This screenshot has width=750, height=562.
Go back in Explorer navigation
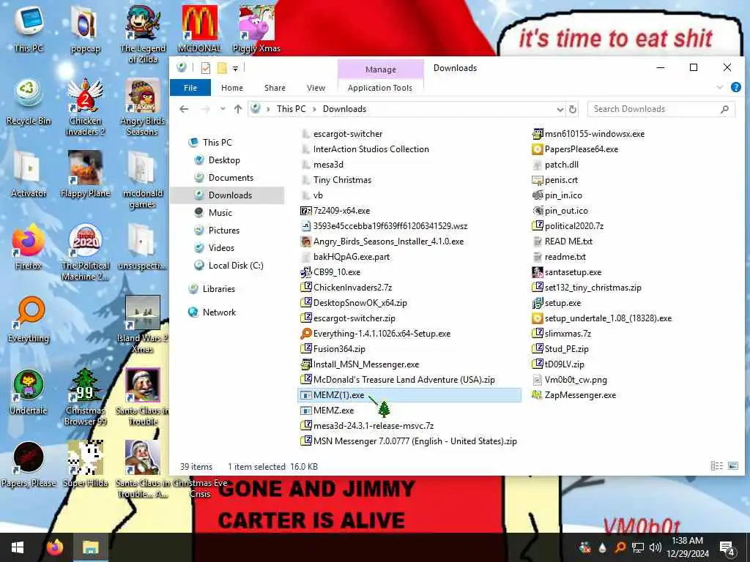[184, 109]
